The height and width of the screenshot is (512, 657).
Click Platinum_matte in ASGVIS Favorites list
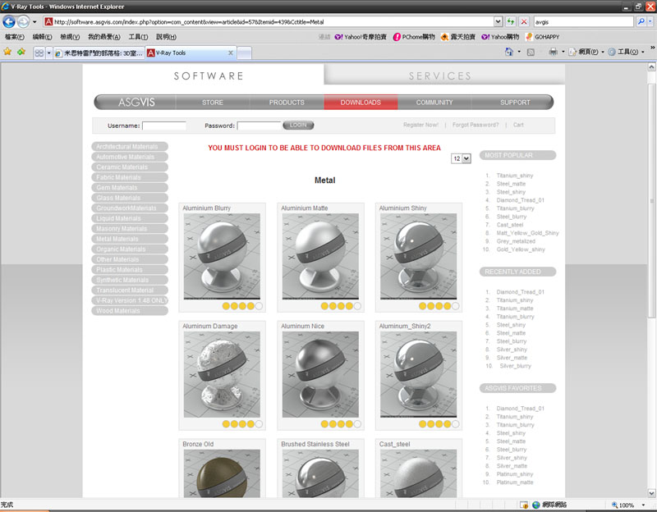coord(515,482)
